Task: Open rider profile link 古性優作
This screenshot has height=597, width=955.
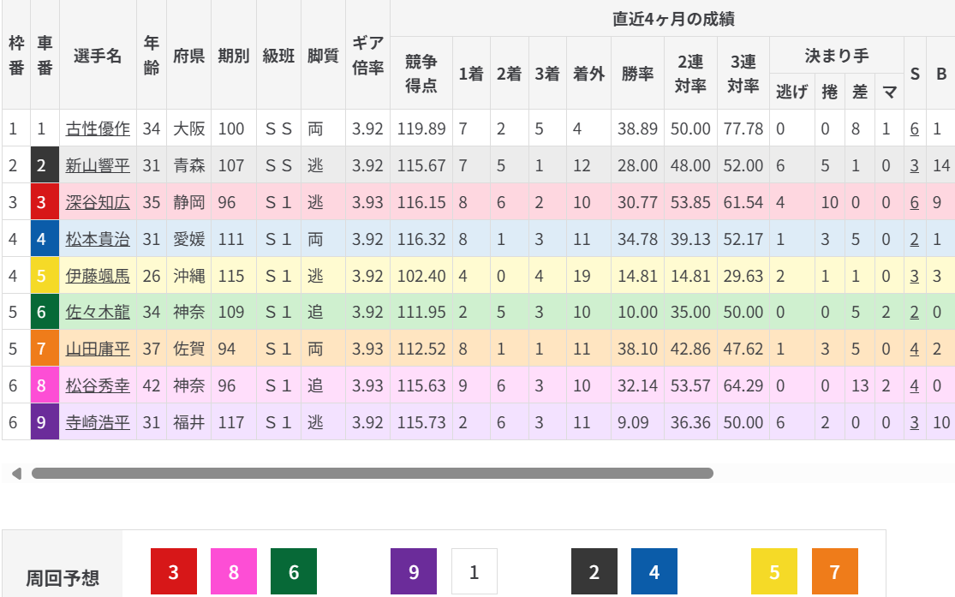Action: click(x=98, y=128)
